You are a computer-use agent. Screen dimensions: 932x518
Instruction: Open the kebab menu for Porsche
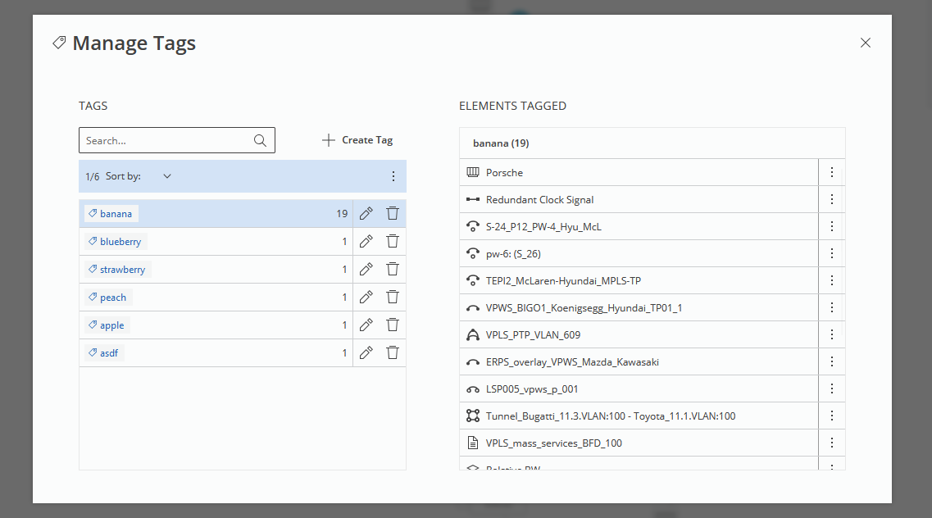[831, 173]
